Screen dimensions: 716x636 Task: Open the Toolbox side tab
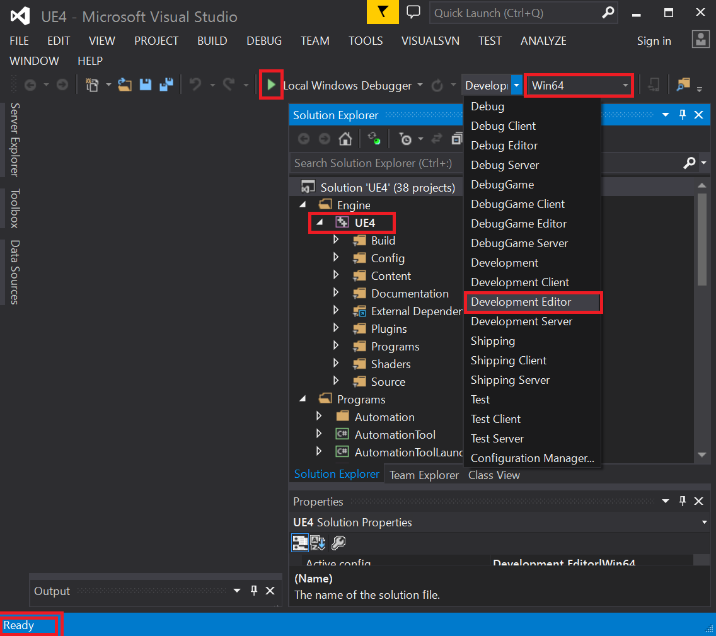point(14,208)
